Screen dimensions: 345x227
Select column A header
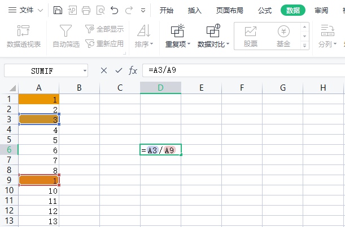39,88
